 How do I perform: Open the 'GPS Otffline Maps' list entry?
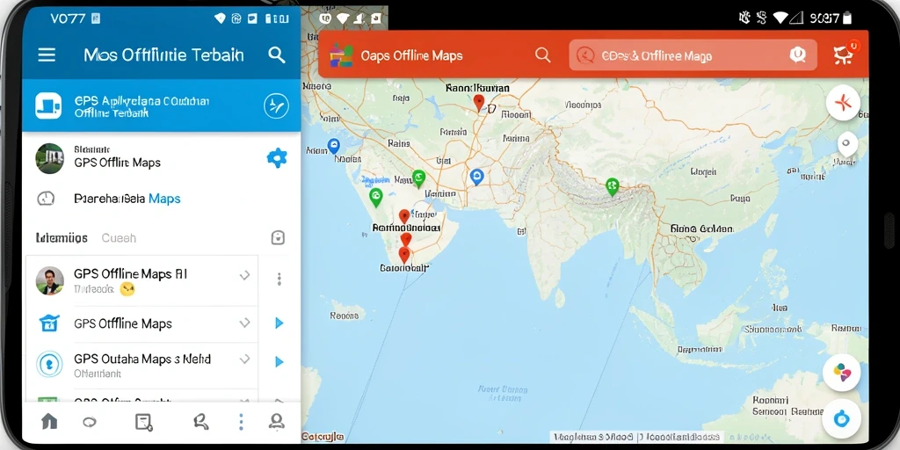[x=142, y=323]
